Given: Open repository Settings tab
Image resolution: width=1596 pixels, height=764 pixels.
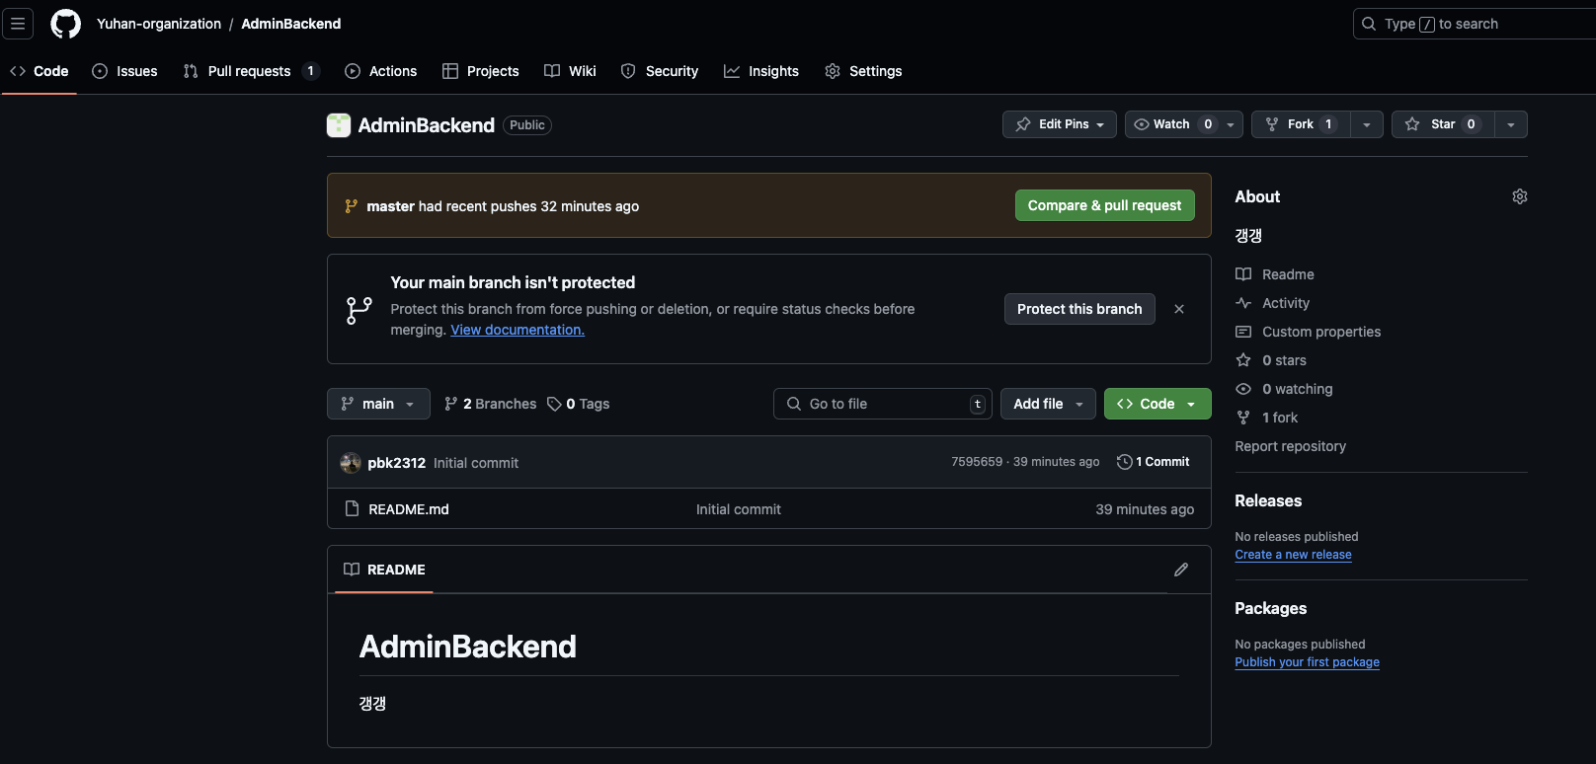Looking at the screenshot, I should [864, 71].
